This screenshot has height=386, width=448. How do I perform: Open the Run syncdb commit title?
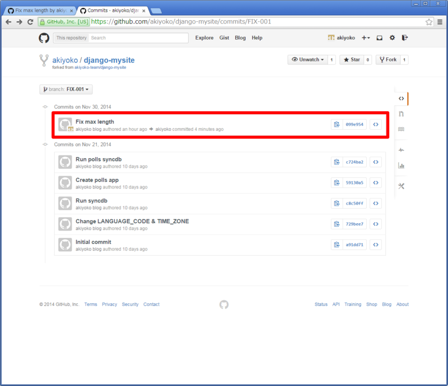[x=91, y=200]
